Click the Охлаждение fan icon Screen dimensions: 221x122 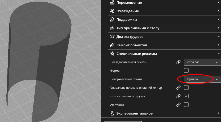pos(112,11)
